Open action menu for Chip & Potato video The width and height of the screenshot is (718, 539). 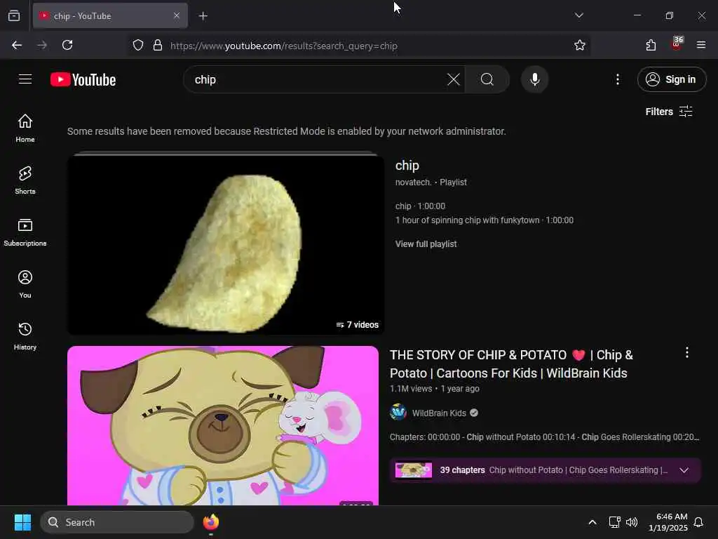(687, 352)
